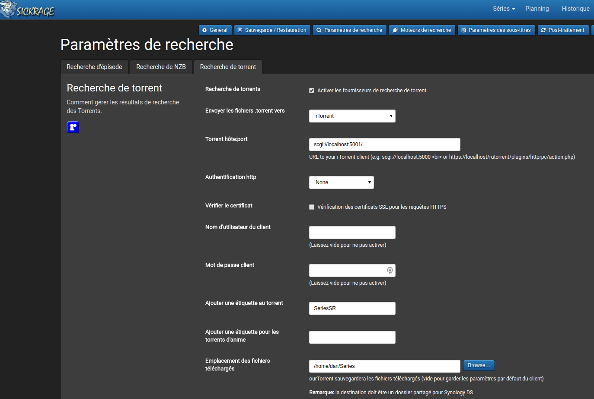
Task: Open Post-traitement settings
Action: point(563,30)
